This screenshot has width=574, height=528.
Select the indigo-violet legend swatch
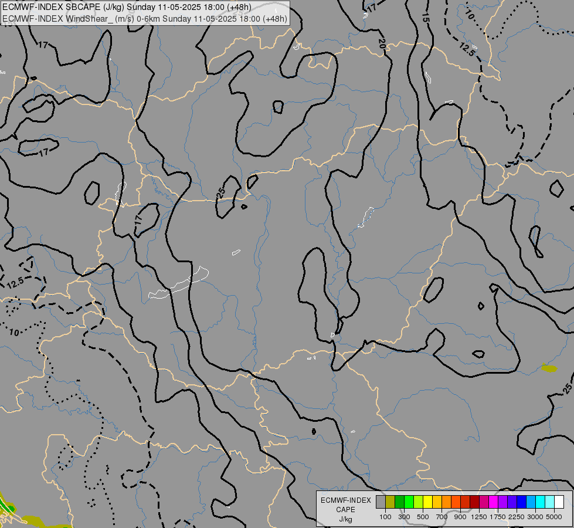click(512, 502)
